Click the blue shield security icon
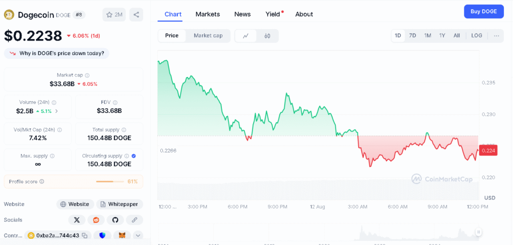The width and height of the screenshot is (513, 245). [103, 235]
